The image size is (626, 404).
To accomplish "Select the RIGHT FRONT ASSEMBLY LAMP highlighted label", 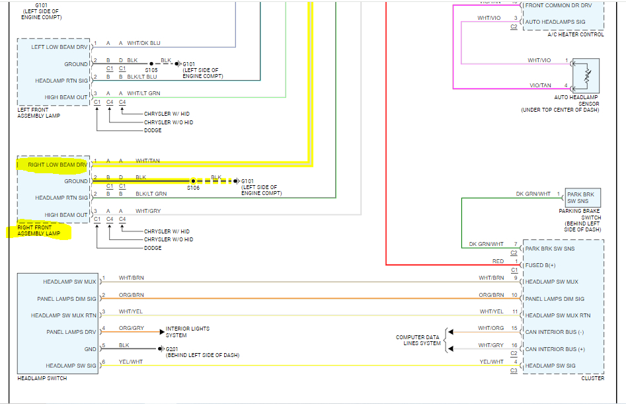I will coord(39,230).
